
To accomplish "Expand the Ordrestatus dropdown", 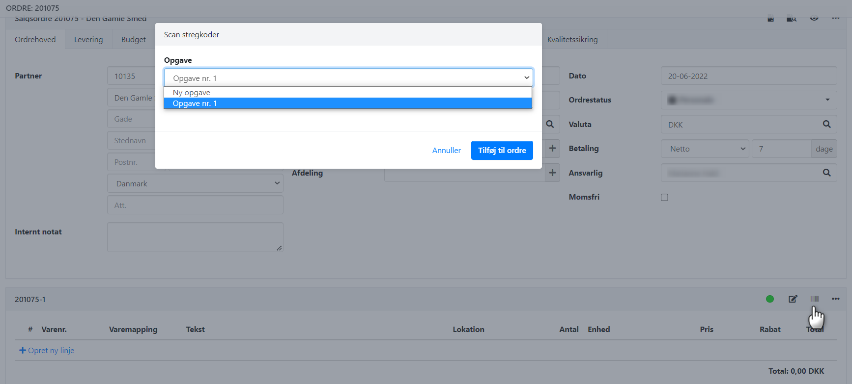I will tap(748, 100).
